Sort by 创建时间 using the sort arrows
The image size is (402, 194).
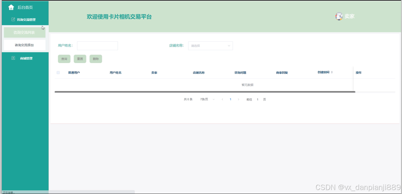(332, 72)
